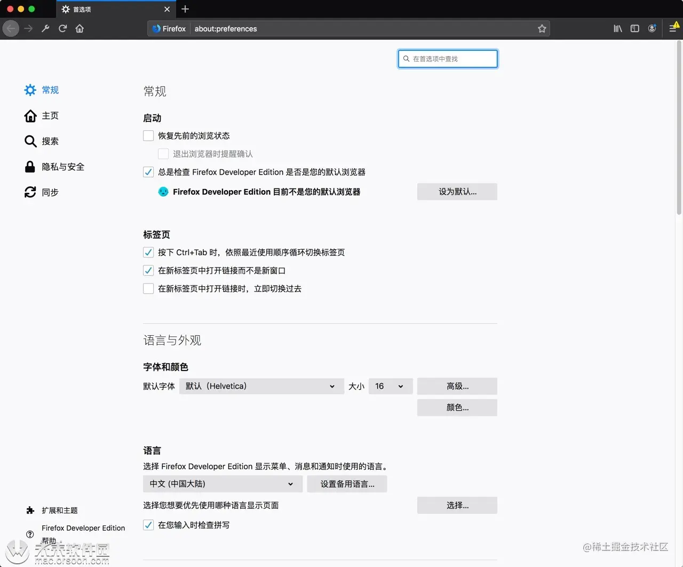Click the 扩展和主题 puzzle icon

coord(30,510)
